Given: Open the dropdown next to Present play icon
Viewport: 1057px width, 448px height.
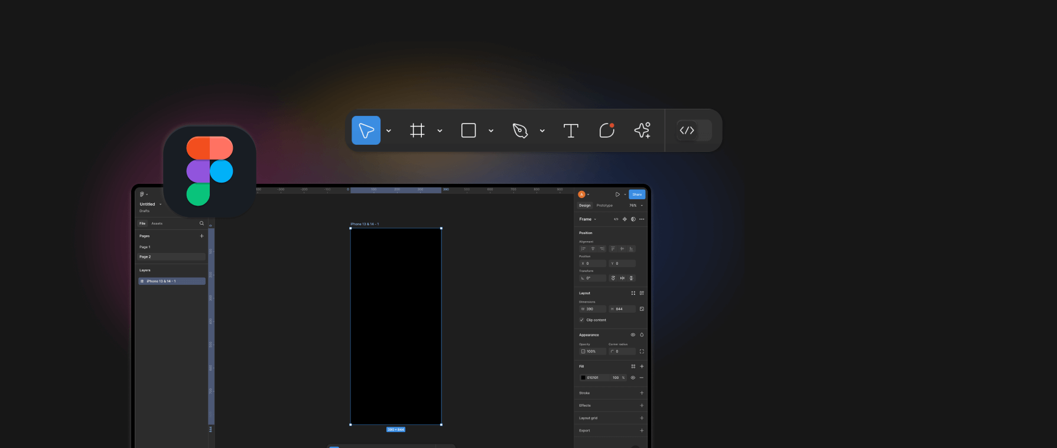Looking at the screenshot, I should tap(625, 194).
